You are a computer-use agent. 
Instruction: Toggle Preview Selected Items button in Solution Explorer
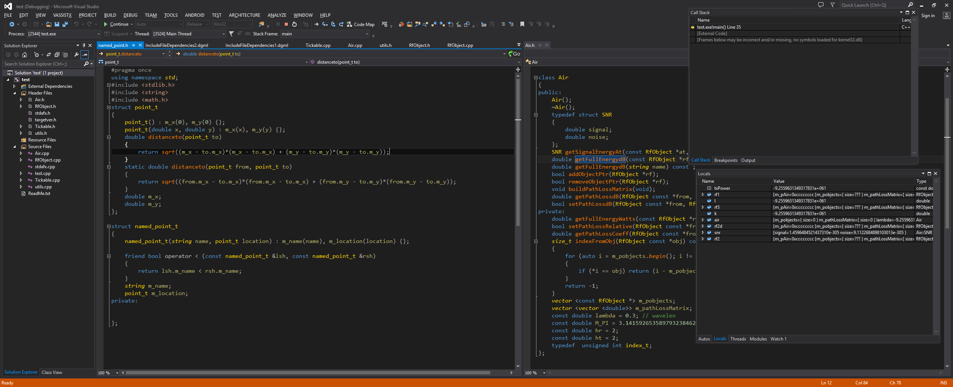click(x=85, y=55)
